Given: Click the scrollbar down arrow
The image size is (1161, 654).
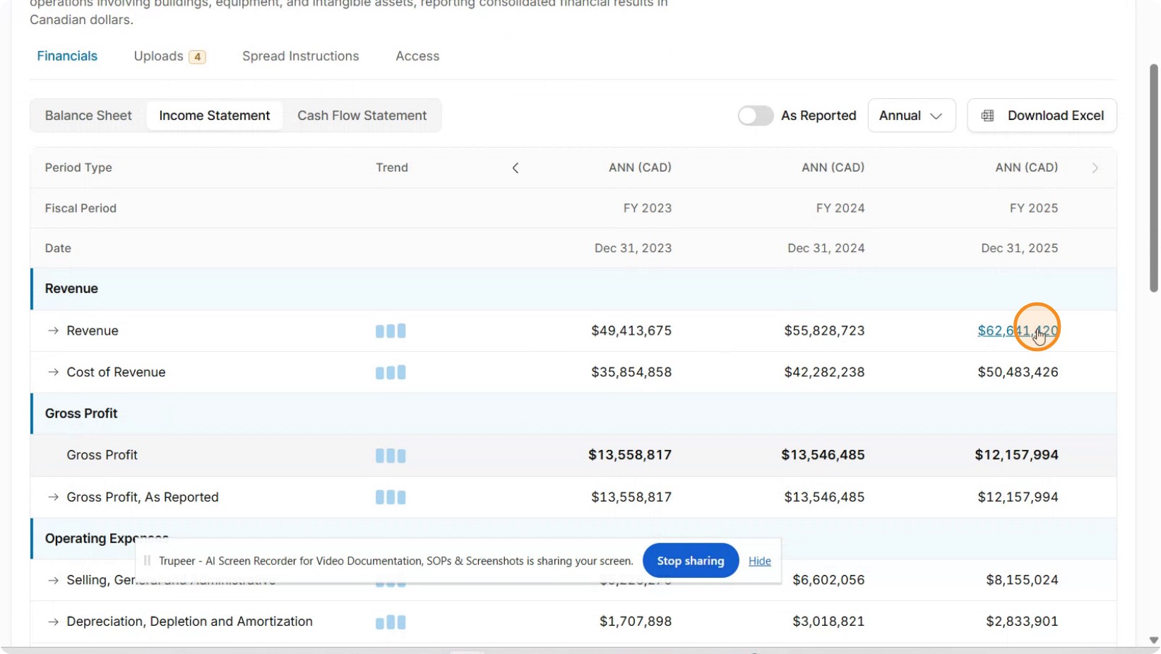Looking at the screenshot, I should coord(1154,641).
